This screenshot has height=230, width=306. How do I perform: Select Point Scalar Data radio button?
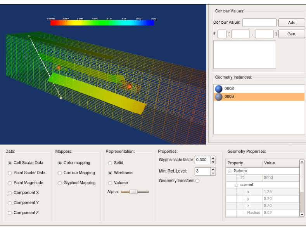[10, 173]
